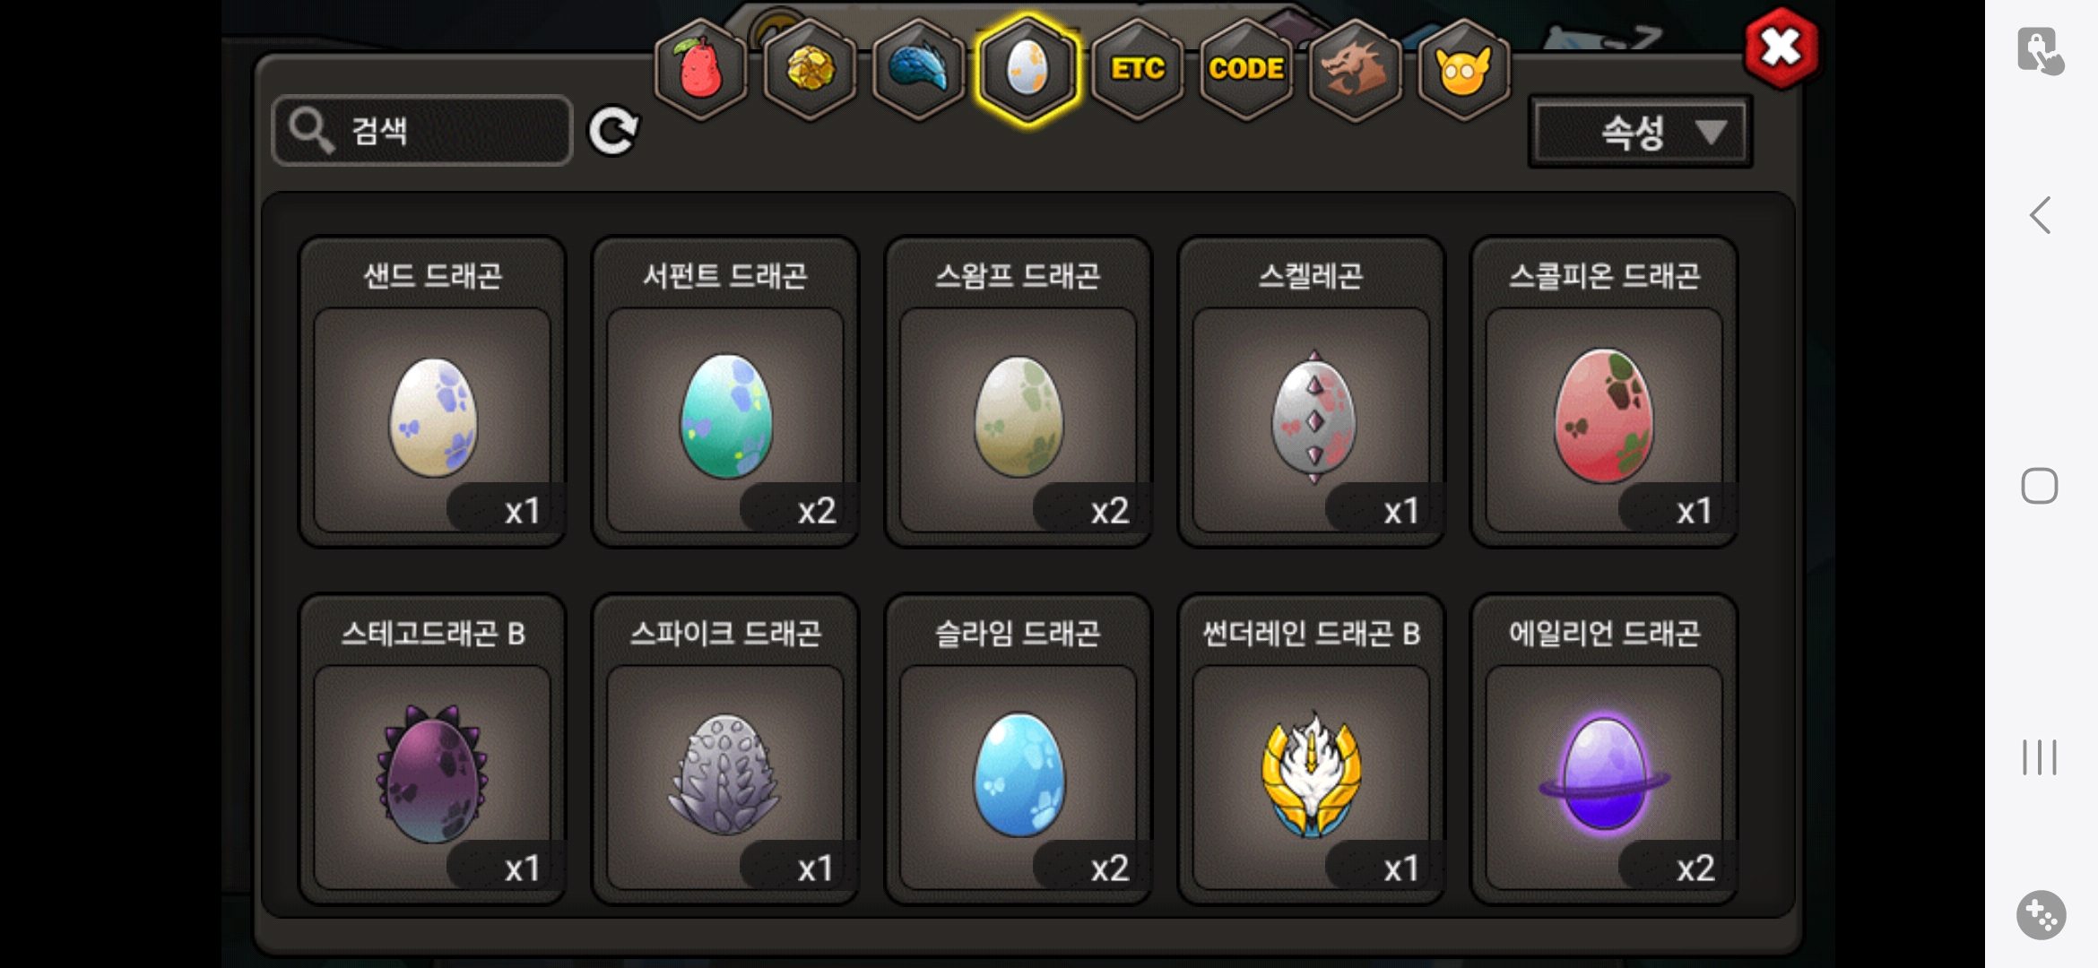Tap the Android home button
2098x968 pixels.
point(2040,486)
